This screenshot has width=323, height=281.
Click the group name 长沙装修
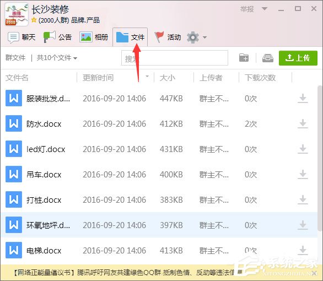click(50, 9)
